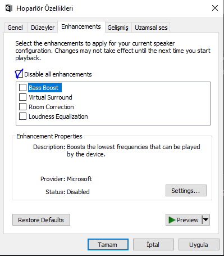Open the Uzamsal ses tab
The height and width of the screenshot is (256, 224).
(151, 28)
